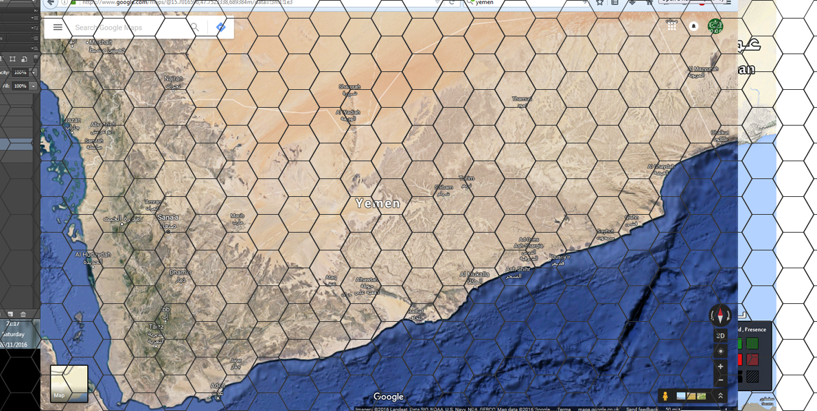Click the Yemen country label

coord(378,203)
